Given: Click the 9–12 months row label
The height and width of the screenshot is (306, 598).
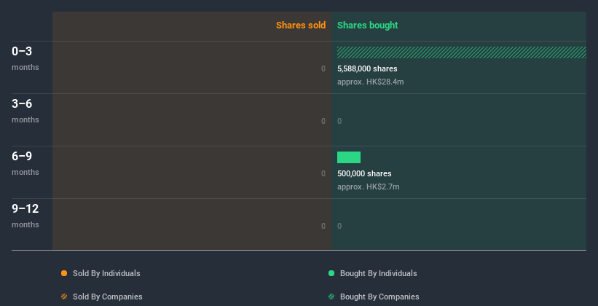Looking at the screenshot, I should [25, 216].
